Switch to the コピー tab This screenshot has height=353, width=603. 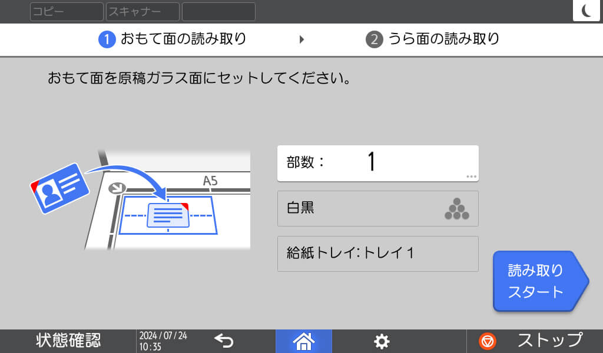tap(67, 12)
